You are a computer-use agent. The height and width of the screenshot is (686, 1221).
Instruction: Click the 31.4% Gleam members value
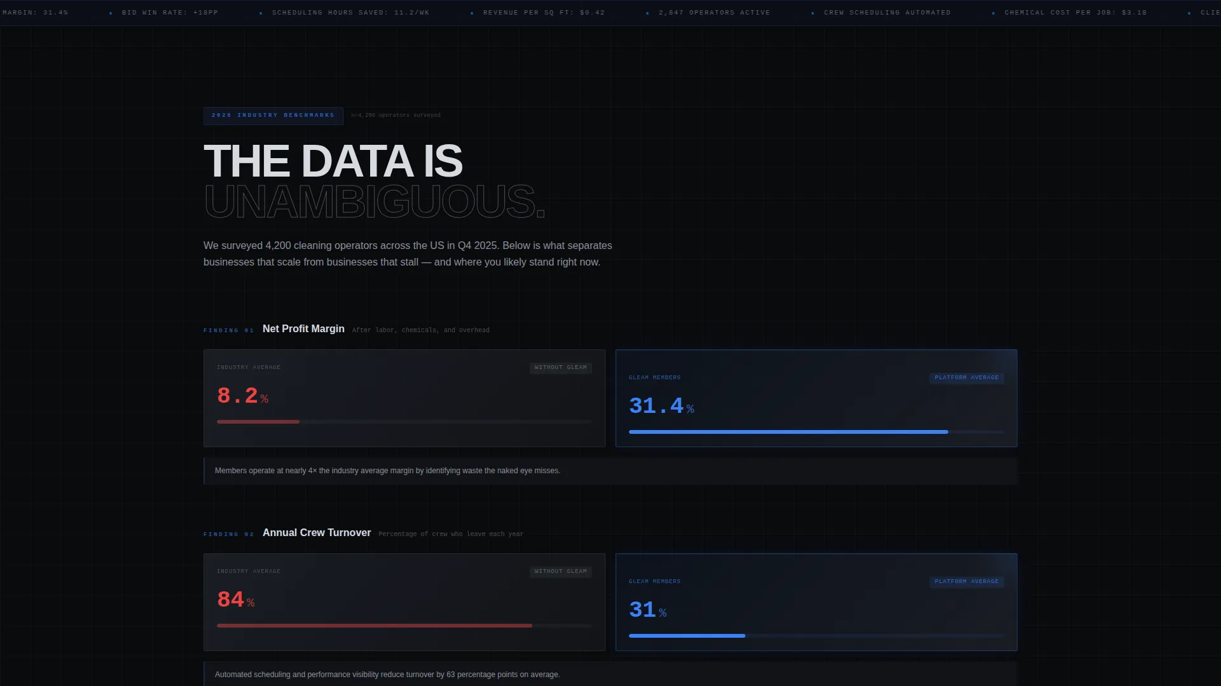[x=661, y=407]
